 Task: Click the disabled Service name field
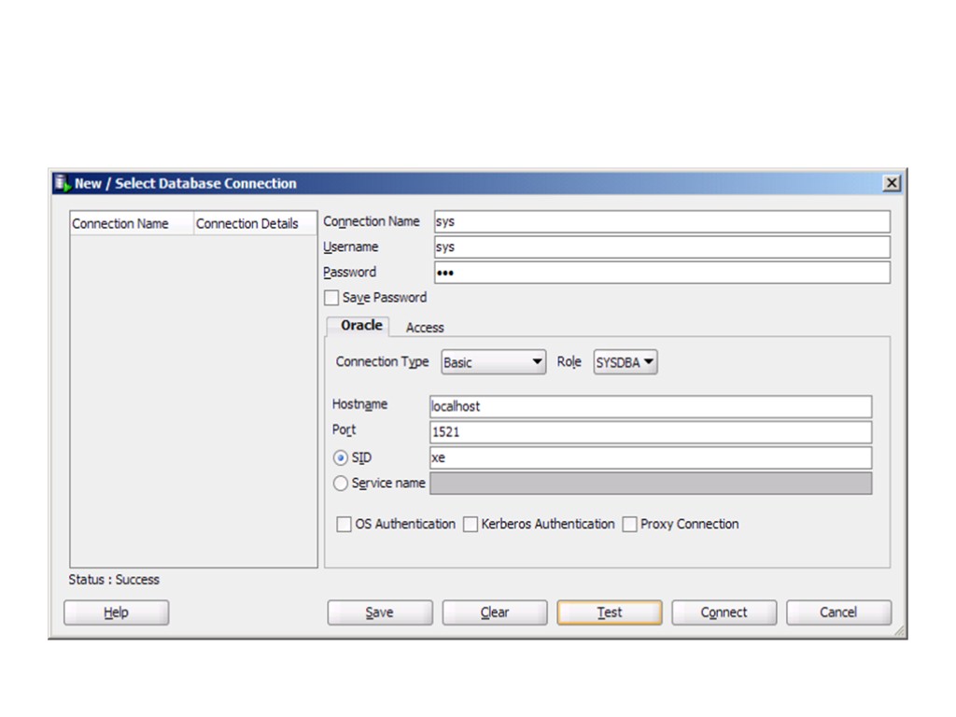tap(651, 484)
